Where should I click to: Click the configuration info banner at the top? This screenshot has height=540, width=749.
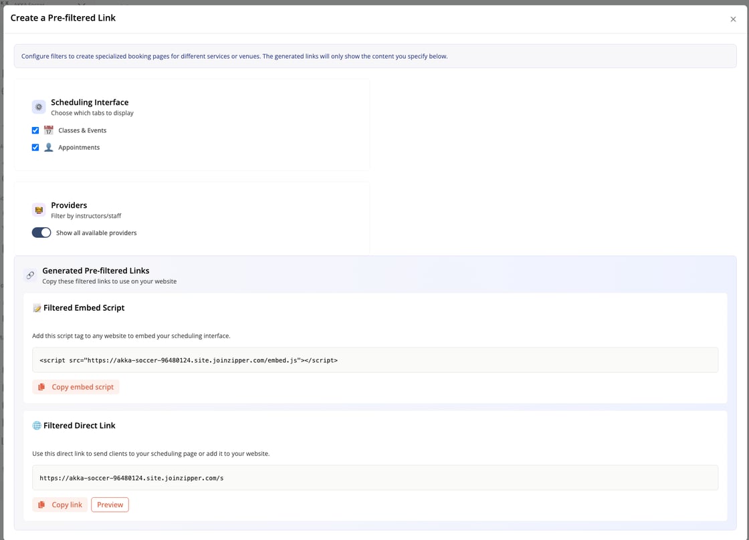(x=374, y=55)
